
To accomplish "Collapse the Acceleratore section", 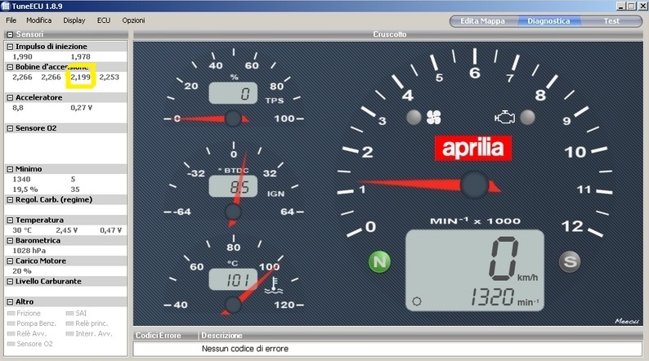I will [10, 97].
